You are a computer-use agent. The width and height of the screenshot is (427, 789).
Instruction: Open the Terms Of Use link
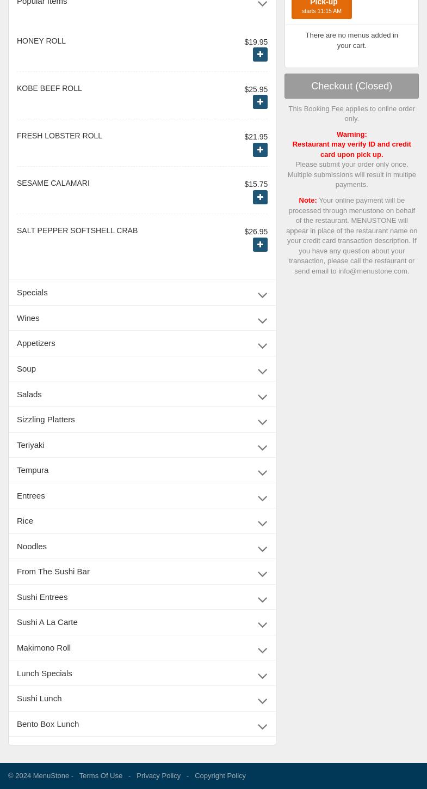coord(101,775)
